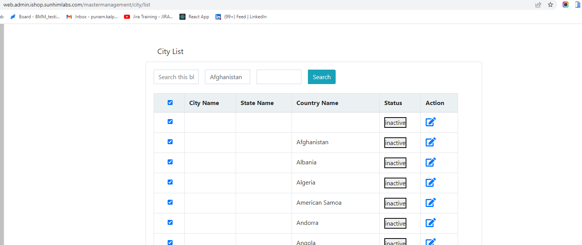Open Gmail Inbox bookmark
The image size is (582, 245).
coord(92,17)
